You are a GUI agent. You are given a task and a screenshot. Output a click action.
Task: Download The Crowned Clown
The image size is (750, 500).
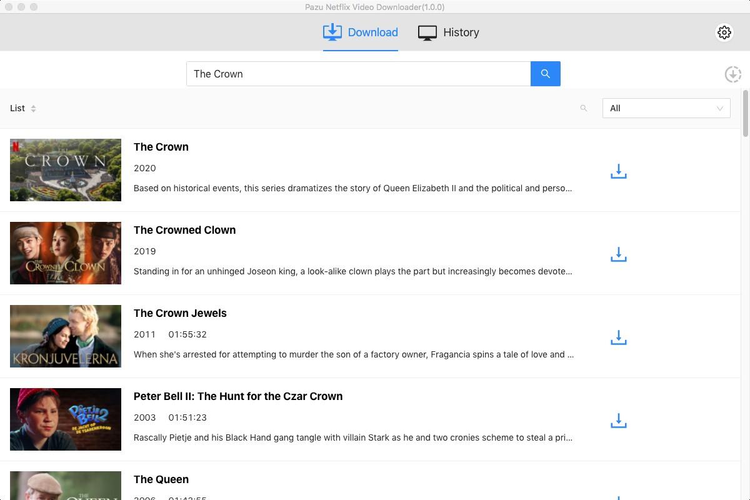pos(618,254)
